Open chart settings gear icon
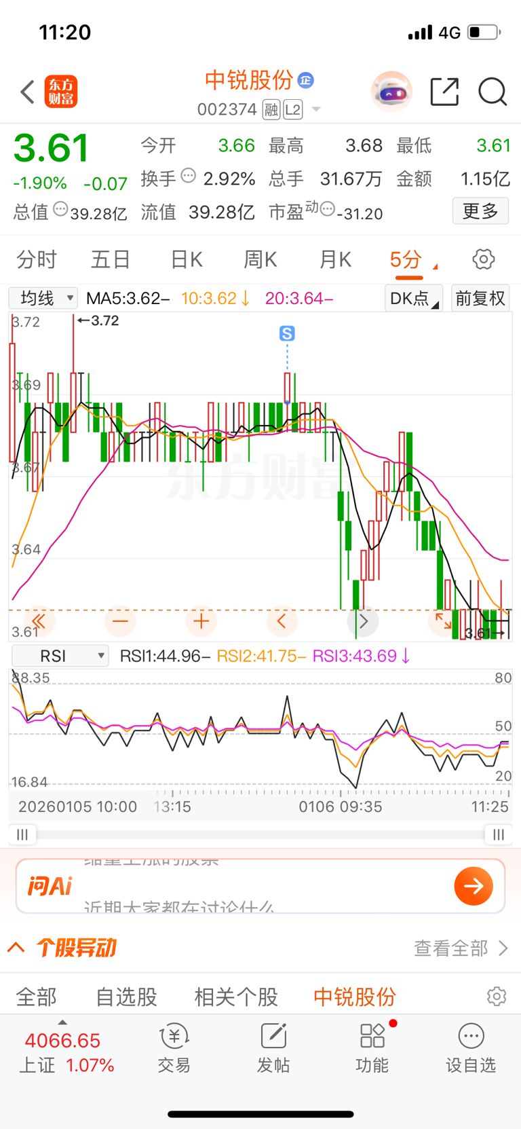The width and height of the screenshot is (521, 1129). click(483, 259)
